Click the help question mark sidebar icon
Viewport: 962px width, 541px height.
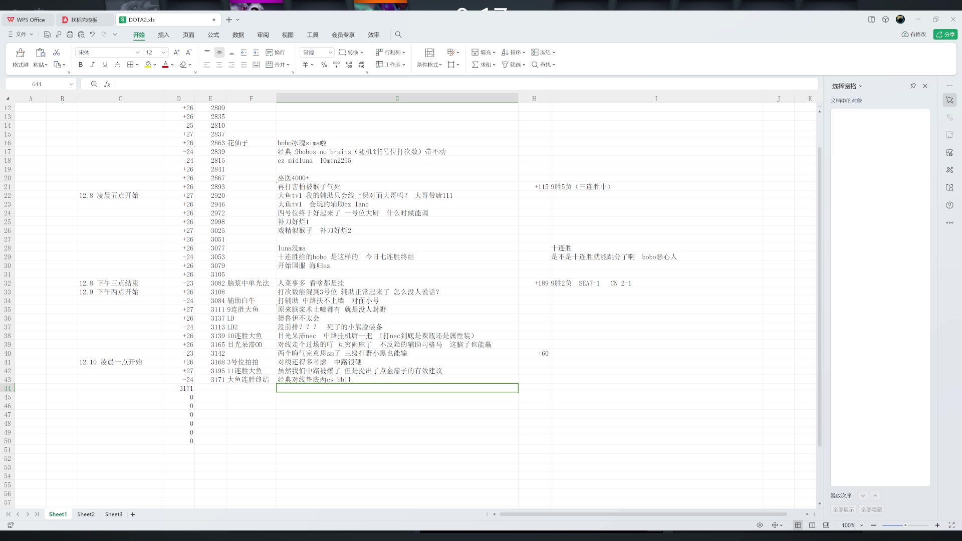pyautogui.click(x=949, y=205)
